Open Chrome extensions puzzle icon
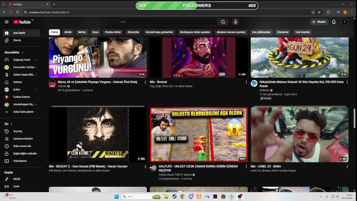Viewport: 357px width, 201px height. 329,12
